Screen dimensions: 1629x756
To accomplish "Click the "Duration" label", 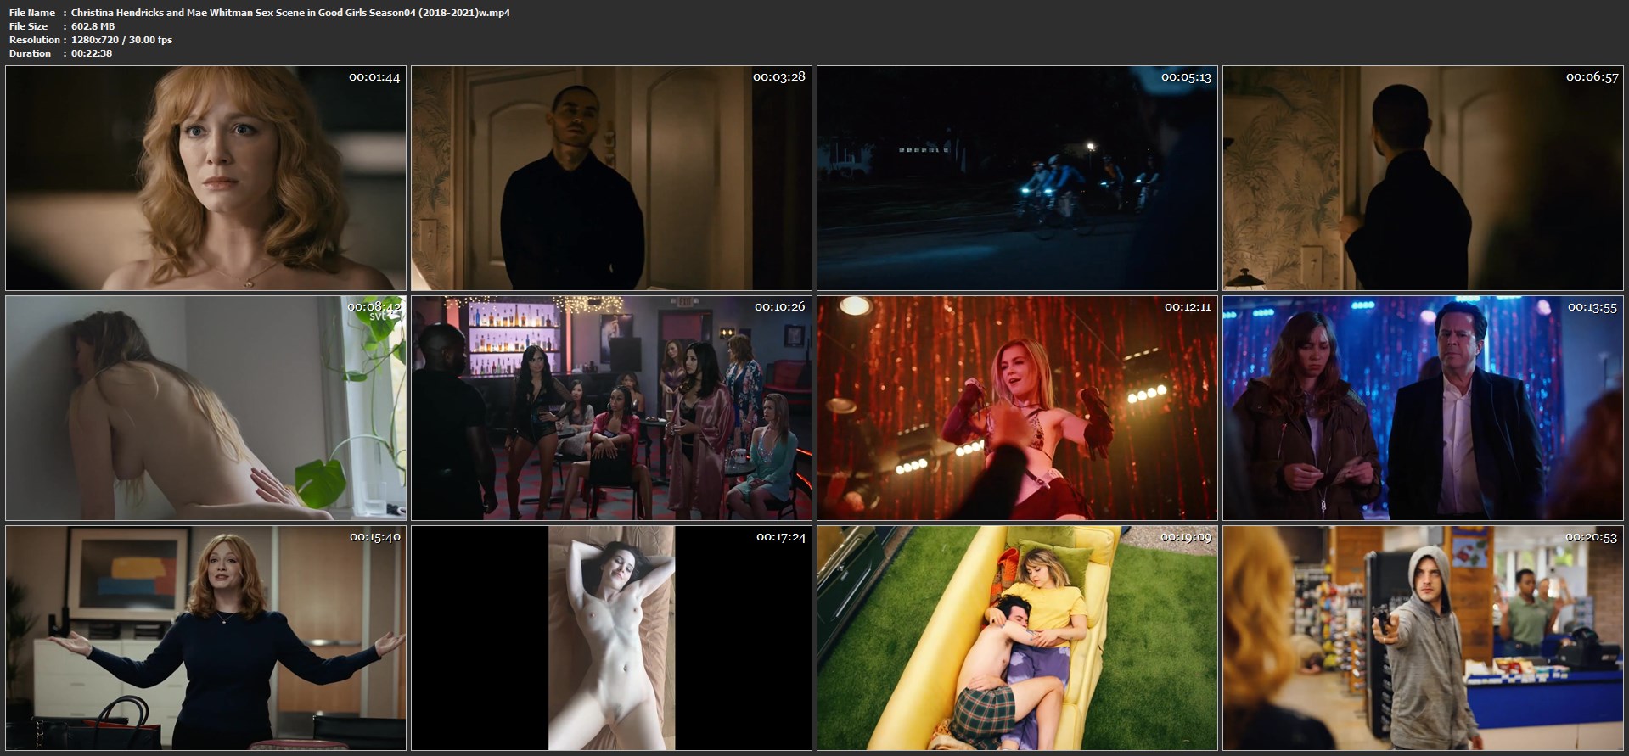I will [31, 53].
